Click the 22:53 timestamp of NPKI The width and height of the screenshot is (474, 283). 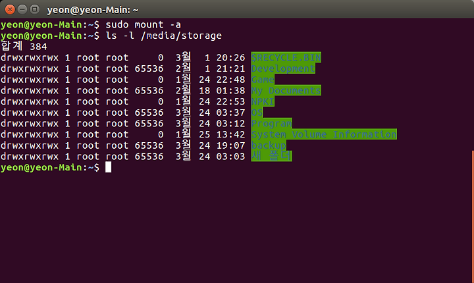(230, 101)
